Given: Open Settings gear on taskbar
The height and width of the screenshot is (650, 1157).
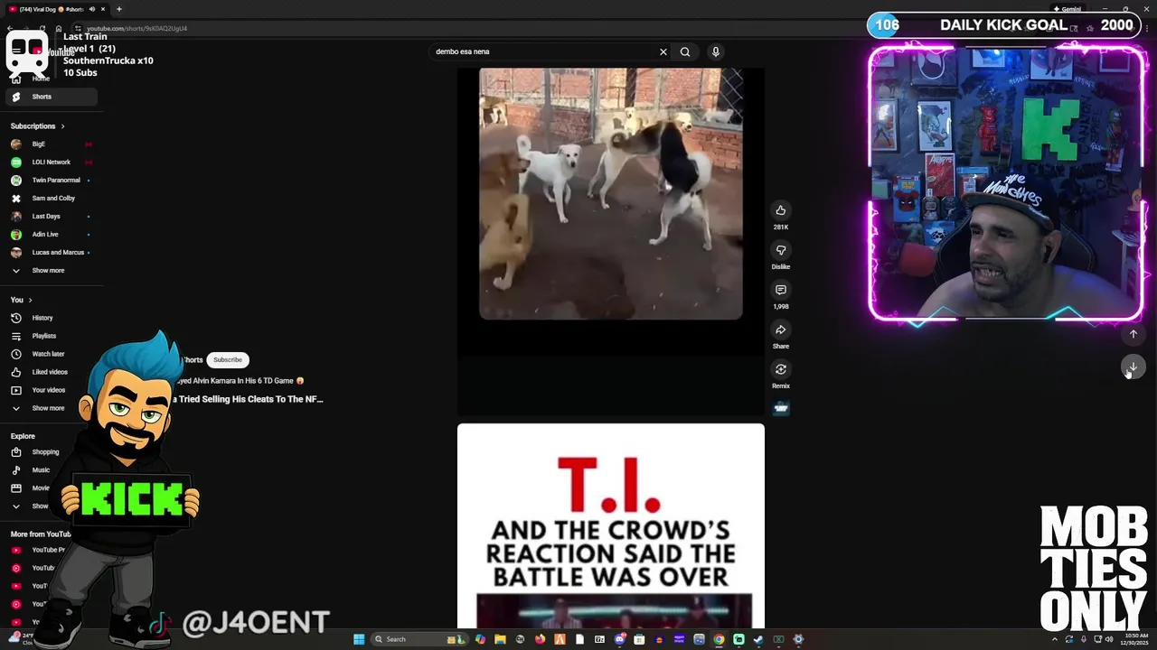Looking at the screenshot, I should coord(798,639).
